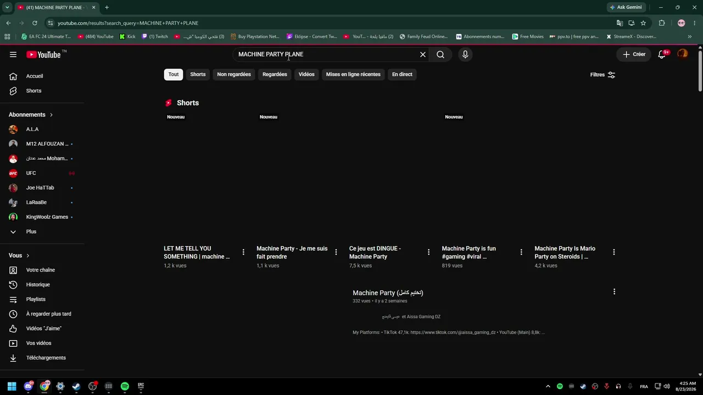Open the account avatar menu
The width and height of the screenshot is (703, 395).
tap(683, 54)
